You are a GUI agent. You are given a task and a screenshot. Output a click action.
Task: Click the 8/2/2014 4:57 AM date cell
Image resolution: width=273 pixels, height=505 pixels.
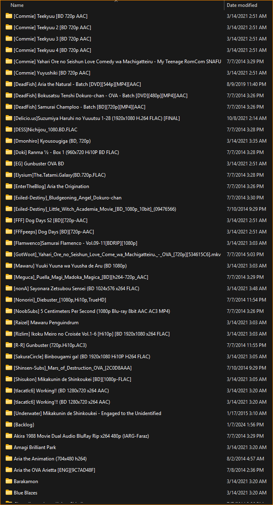[245, 459]
